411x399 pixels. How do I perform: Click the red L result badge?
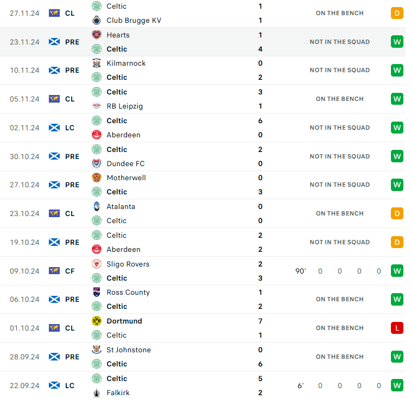397,328
